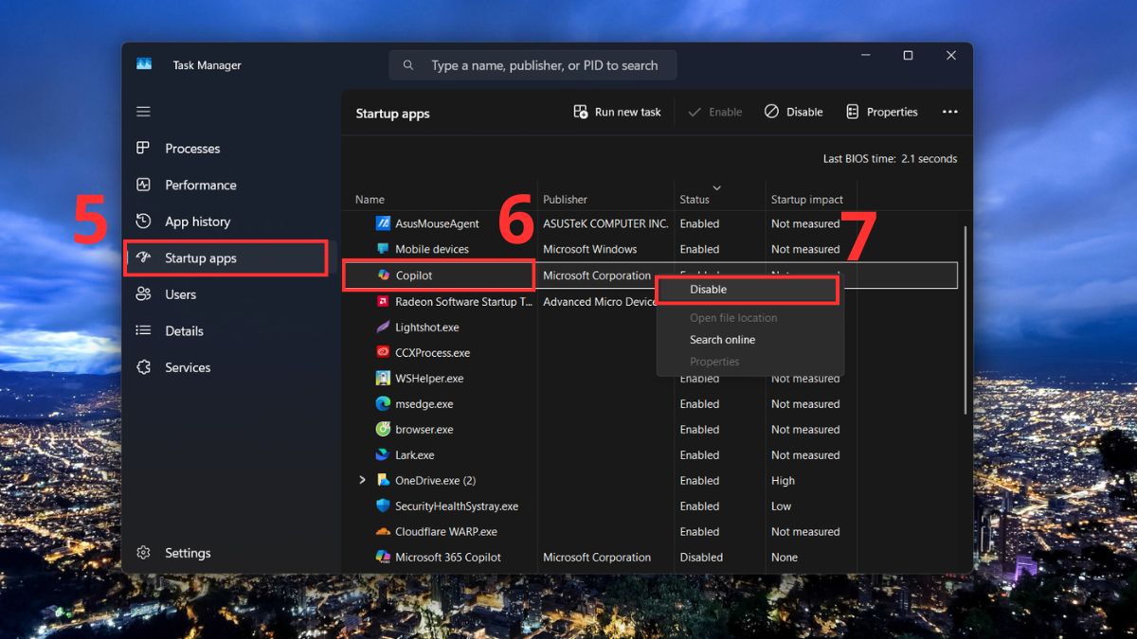1137x639 pixels.
Task: Click the startup apps list scrollbar
Action: [966, 319]
